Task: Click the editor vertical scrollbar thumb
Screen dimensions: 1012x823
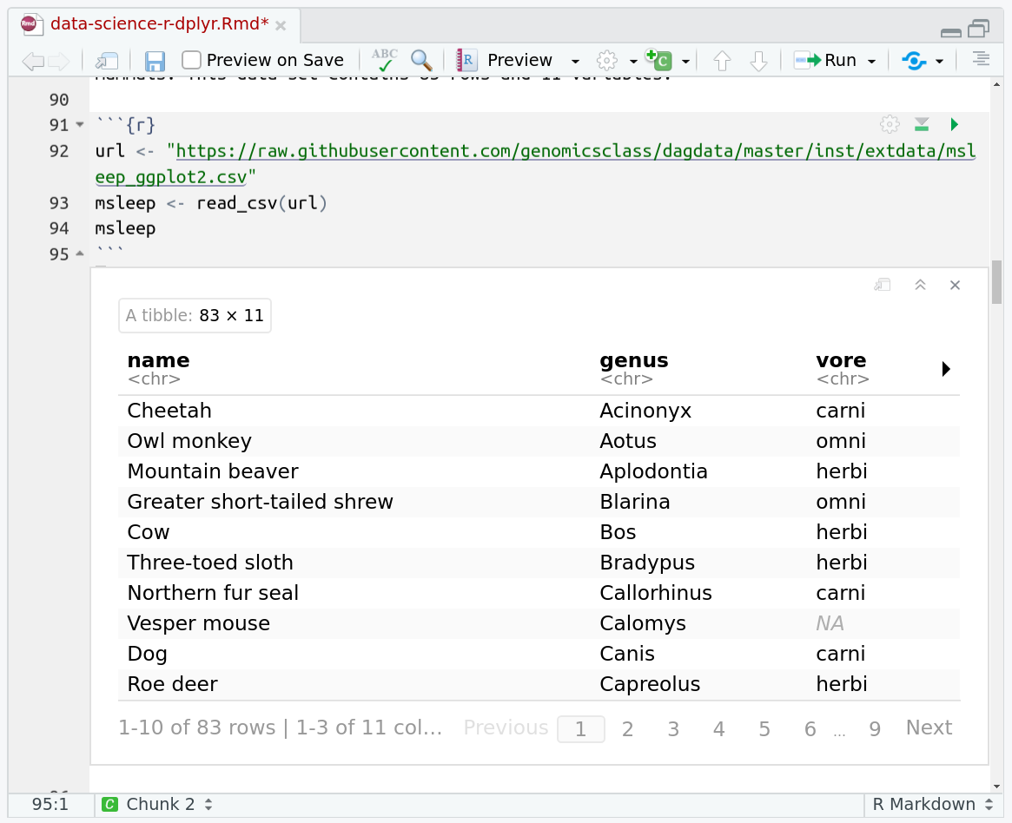Action: pos(997,282)
